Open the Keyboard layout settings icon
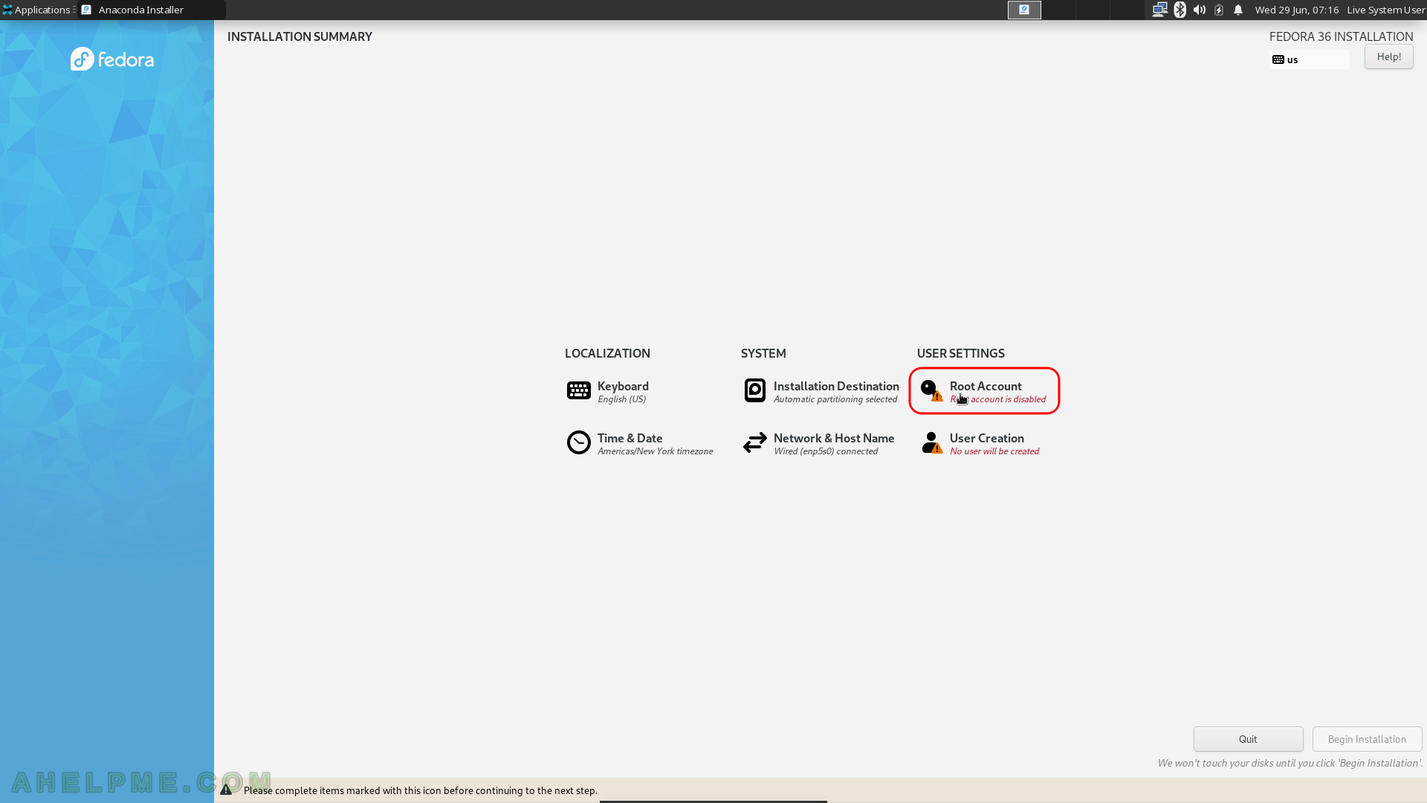This screenshot has width=1427, height=803. 578,390
